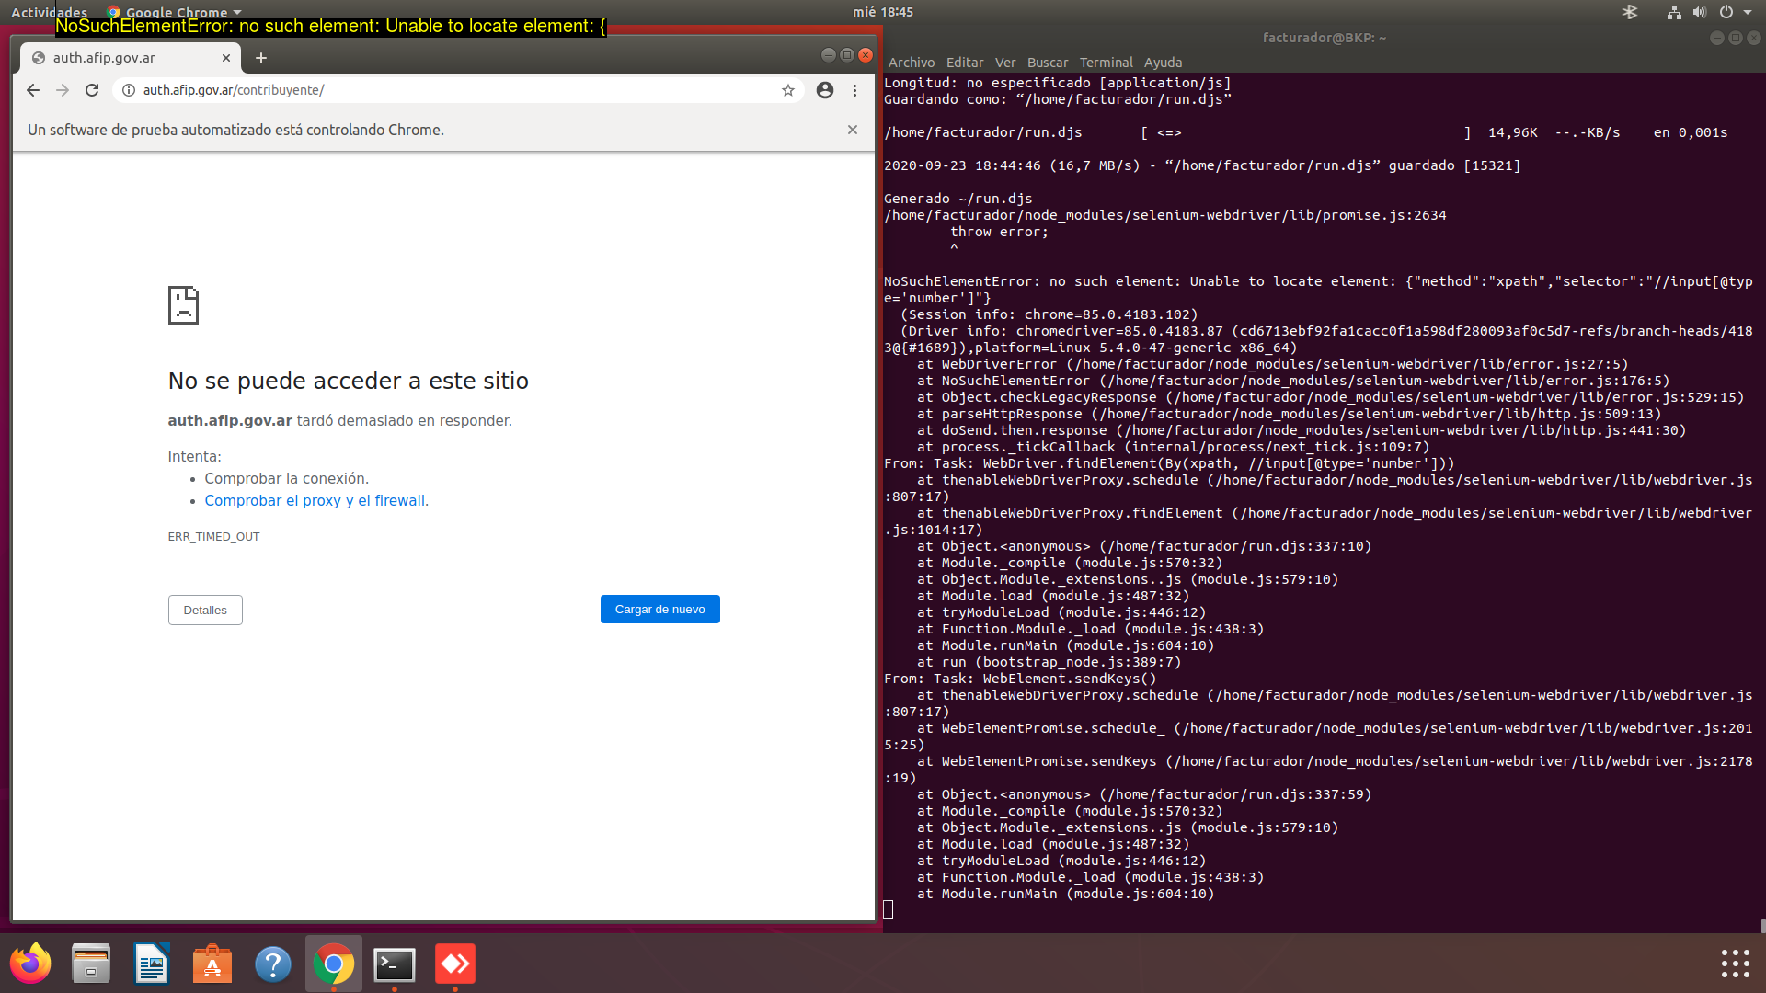View site information icon in address bar
Screen dimensions: 1766x993
coord(129,90)
